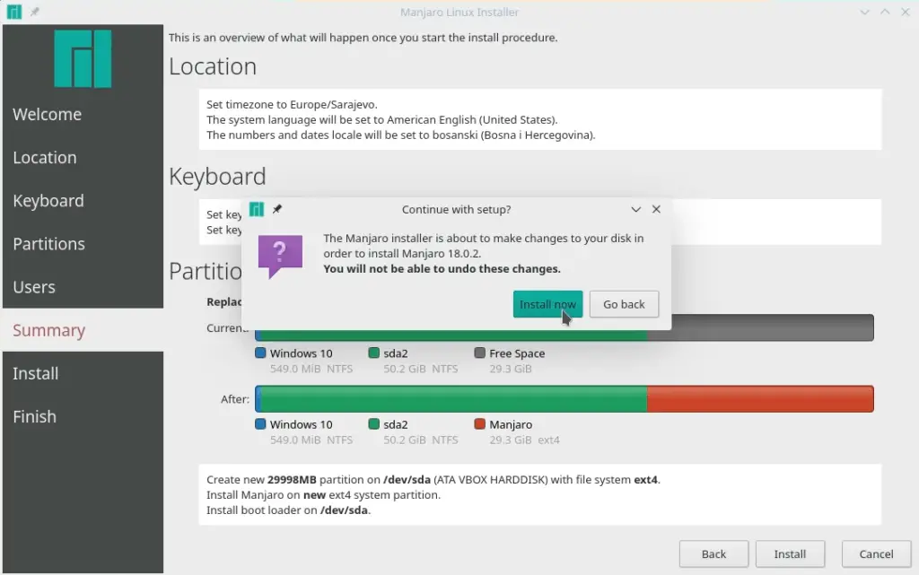Image resolution: width=919 pixels, height=575 pixels.
Task: Open the Partitions step in the sidebar
Action: coord(83,244)
